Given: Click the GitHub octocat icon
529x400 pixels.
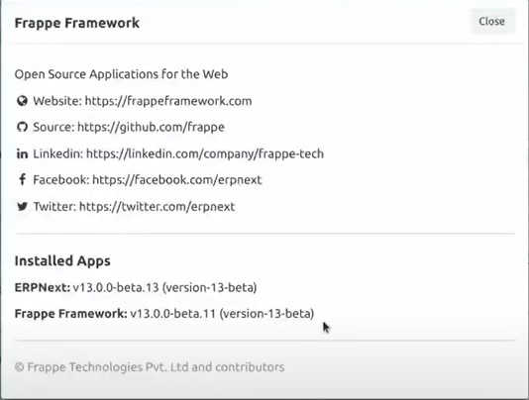Looking at the screenshot, I should tap(22, 127).
